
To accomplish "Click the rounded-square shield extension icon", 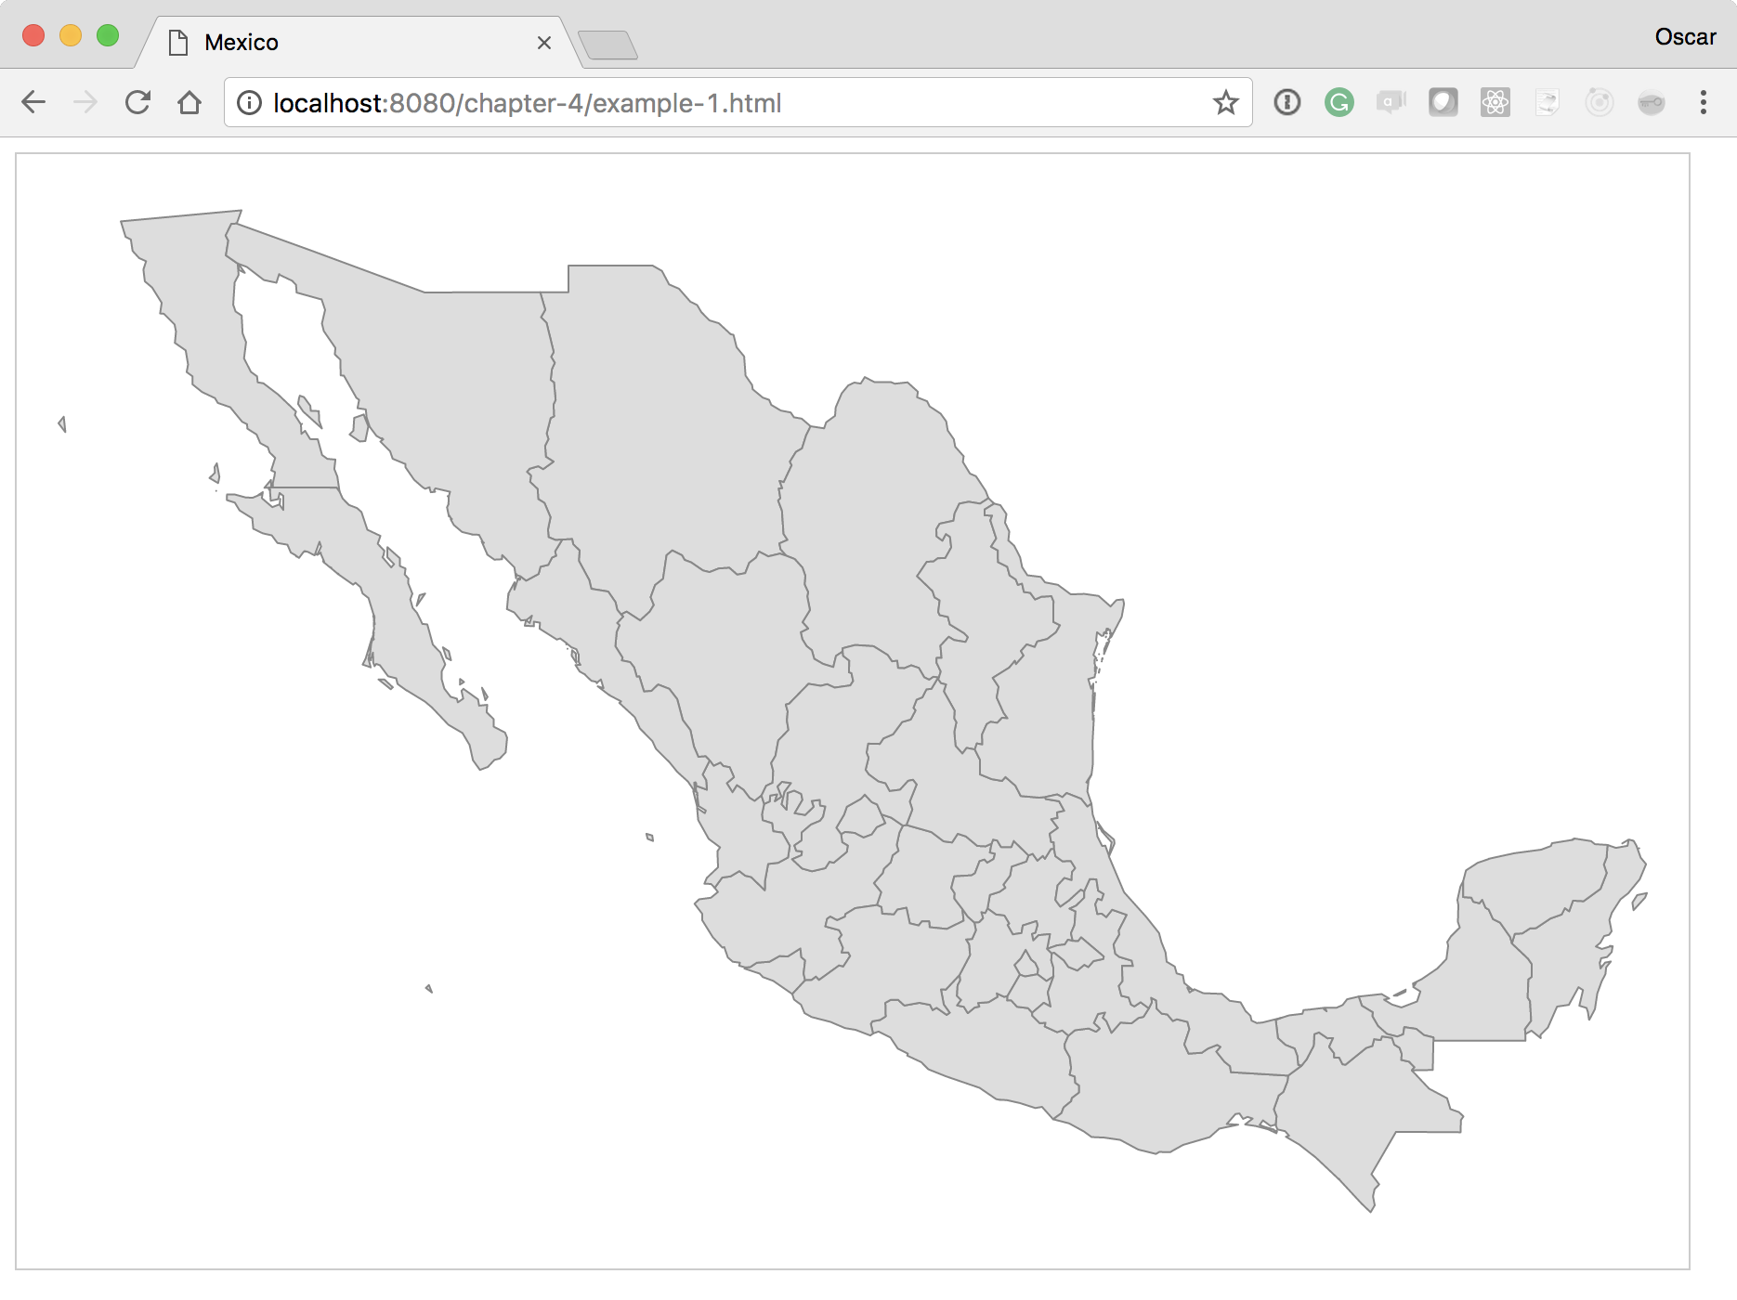I will click(1443, 102).
